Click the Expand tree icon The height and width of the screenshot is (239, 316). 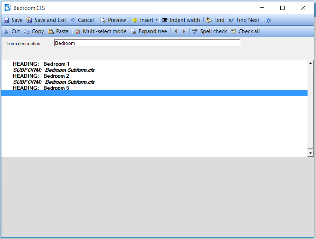(133, 31)
